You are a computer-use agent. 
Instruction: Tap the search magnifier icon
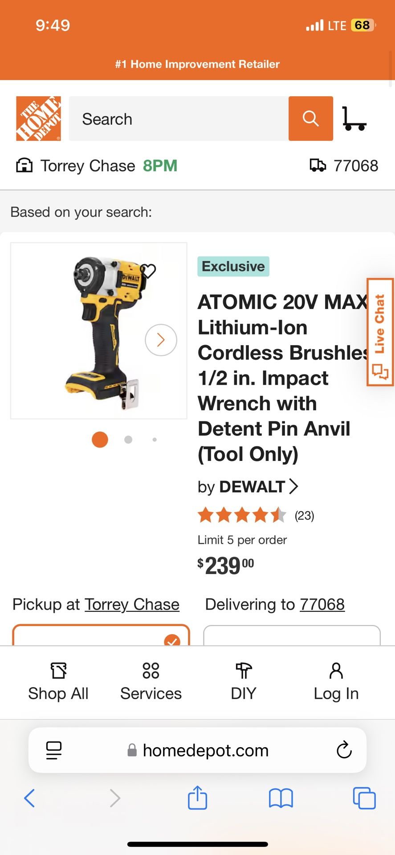click(x=310, y=118)
